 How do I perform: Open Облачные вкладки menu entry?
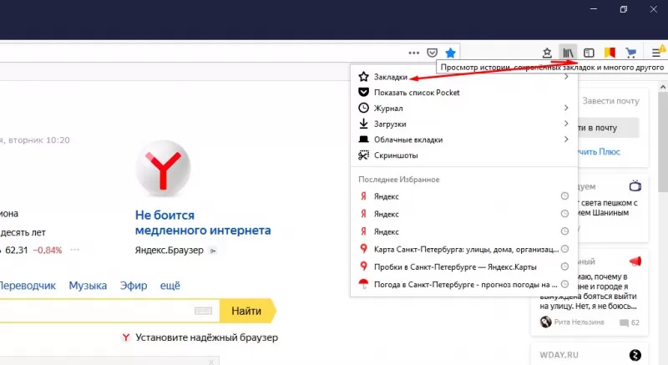tap(464, 139)
